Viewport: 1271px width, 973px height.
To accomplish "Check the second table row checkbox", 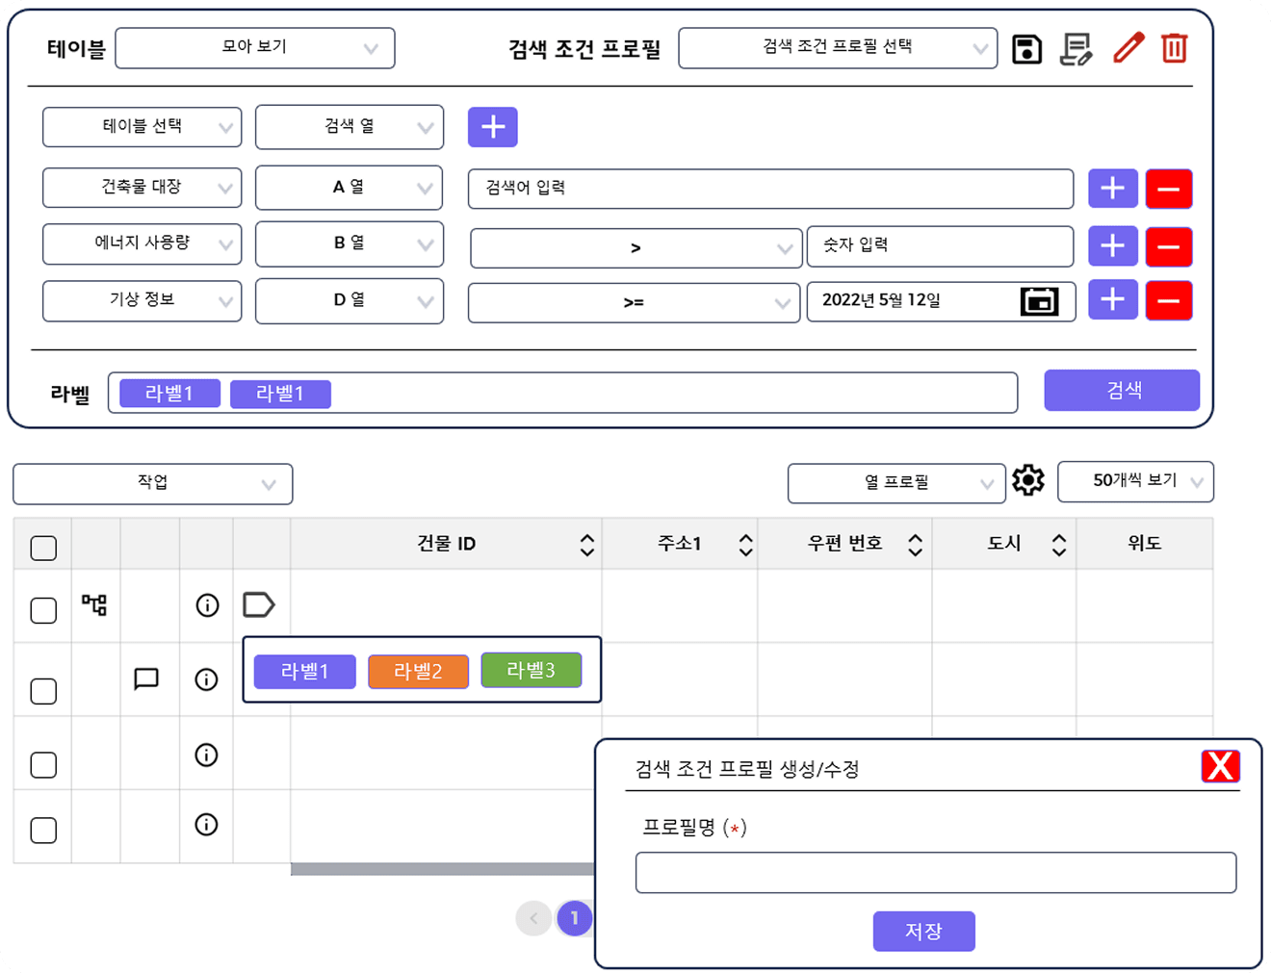I will click(43, 691).
